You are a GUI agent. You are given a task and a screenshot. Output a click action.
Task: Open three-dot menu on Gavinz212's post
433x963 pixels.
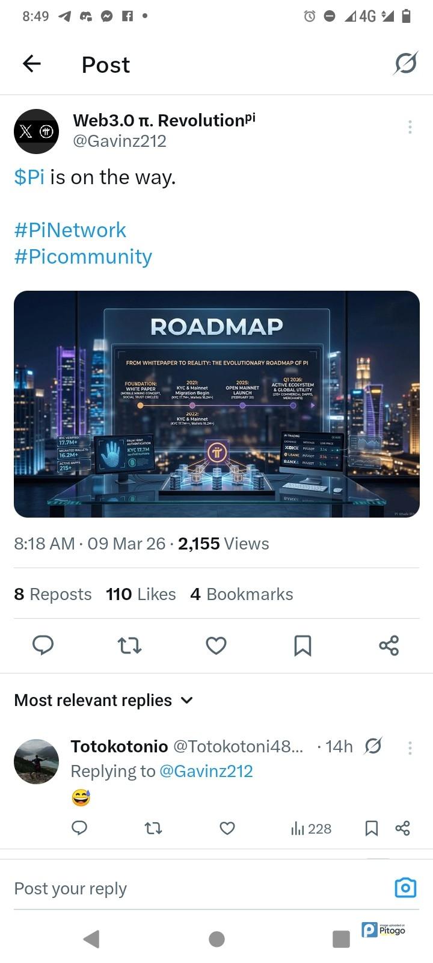click(x=410, y=126)
